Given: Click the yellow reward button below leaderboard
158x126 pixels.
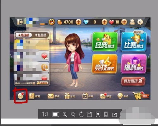Looking at the screenshot, I should (x=42, y=83).
